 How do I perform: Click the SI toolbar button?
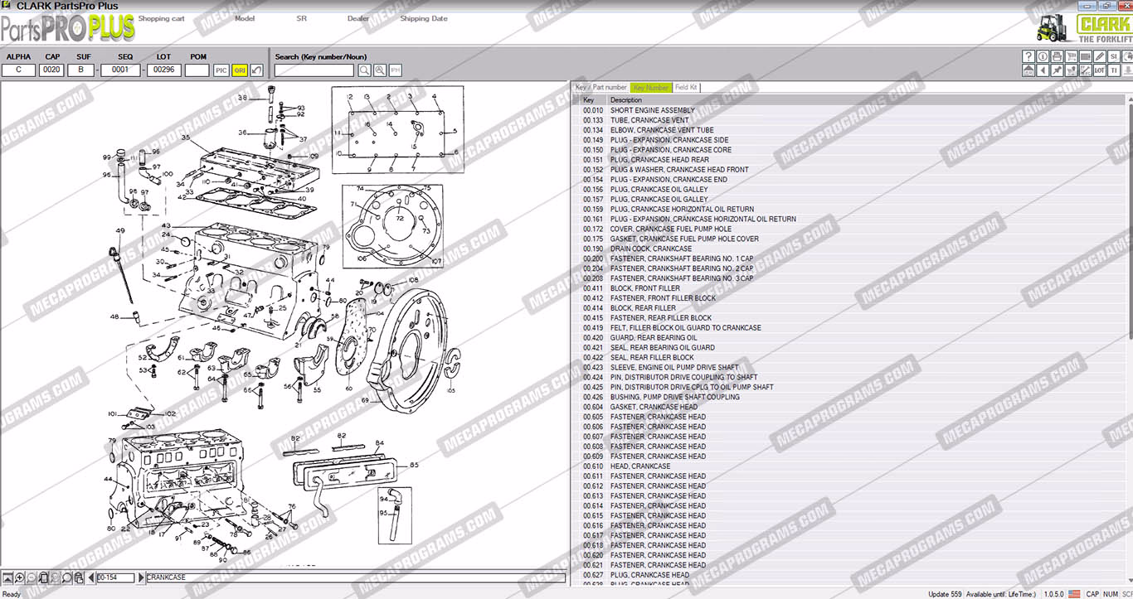point(1113,56)
